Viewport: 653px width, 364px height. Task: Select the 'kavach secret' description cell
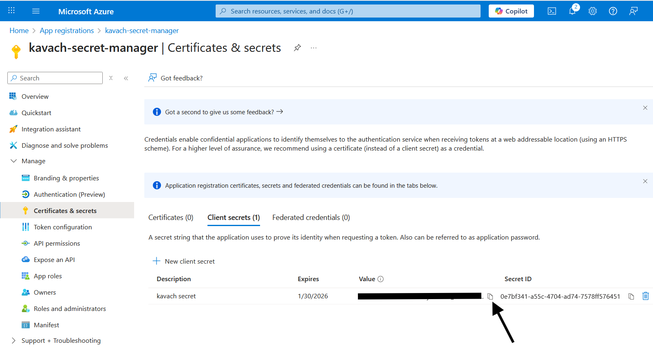point(176,296)
